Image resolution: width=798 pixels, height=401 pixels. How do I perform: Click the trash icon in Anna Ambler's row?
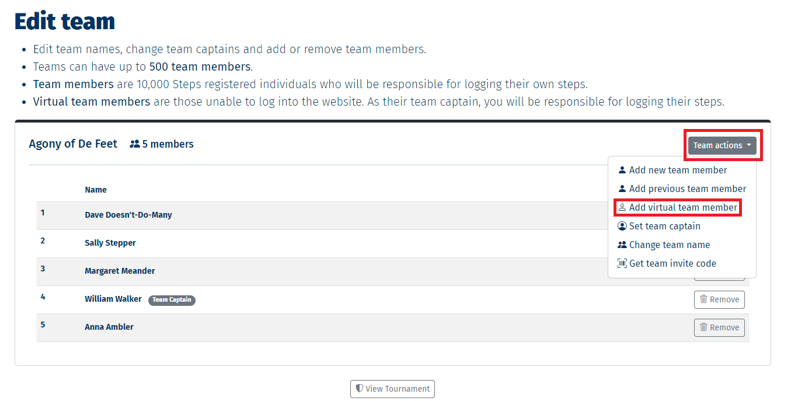coord(703,327)
